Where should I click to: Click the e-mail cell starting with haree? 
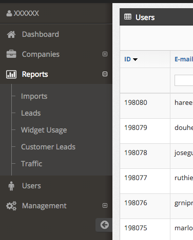[184, 103]
